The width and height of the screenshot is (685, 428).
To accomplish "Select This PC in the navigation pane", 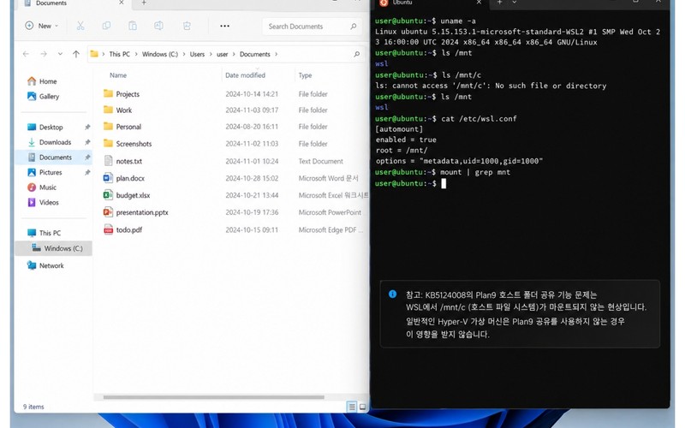I will click(x=45, y=233).
